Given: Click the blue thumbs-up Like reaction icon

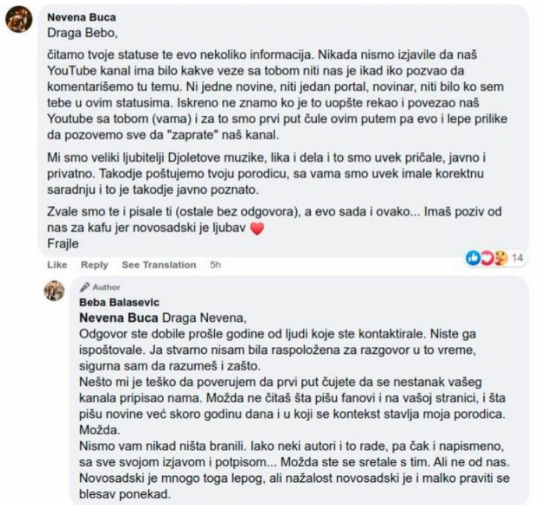Looking at the screenshot, I should 474,258.
